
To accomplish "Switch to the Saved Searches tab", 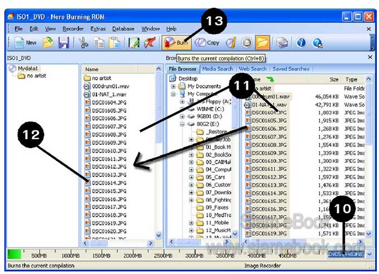I will point(291,69).
